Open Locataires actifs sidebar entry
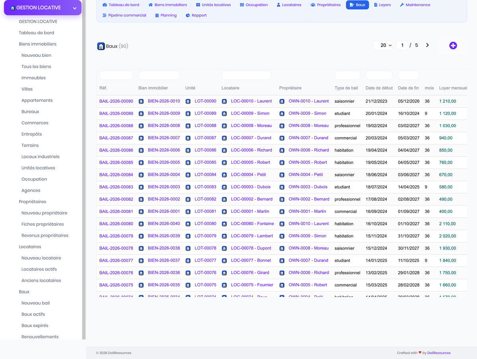 [39, 269]
